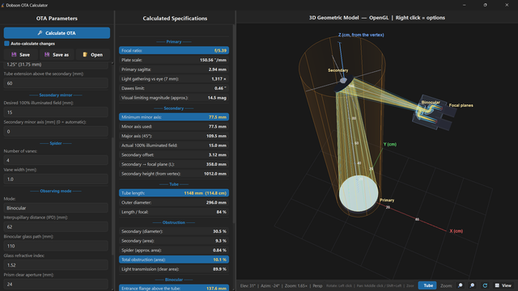Click the Binocular glass path field
This screenshot has width=518, height=291.
pyautogui.click(x=56, y=246)
